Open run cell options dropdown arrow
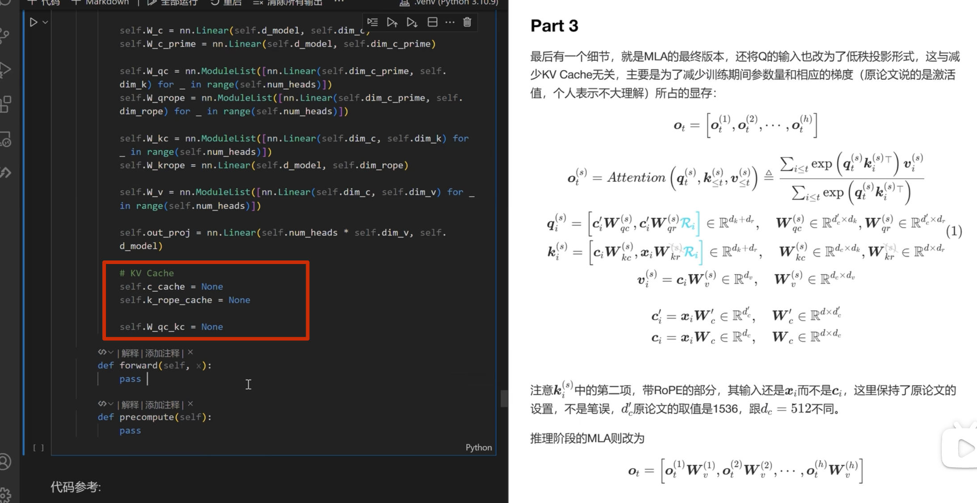The width and height of the screenshot is (977, 503). (x=45, y=22)
